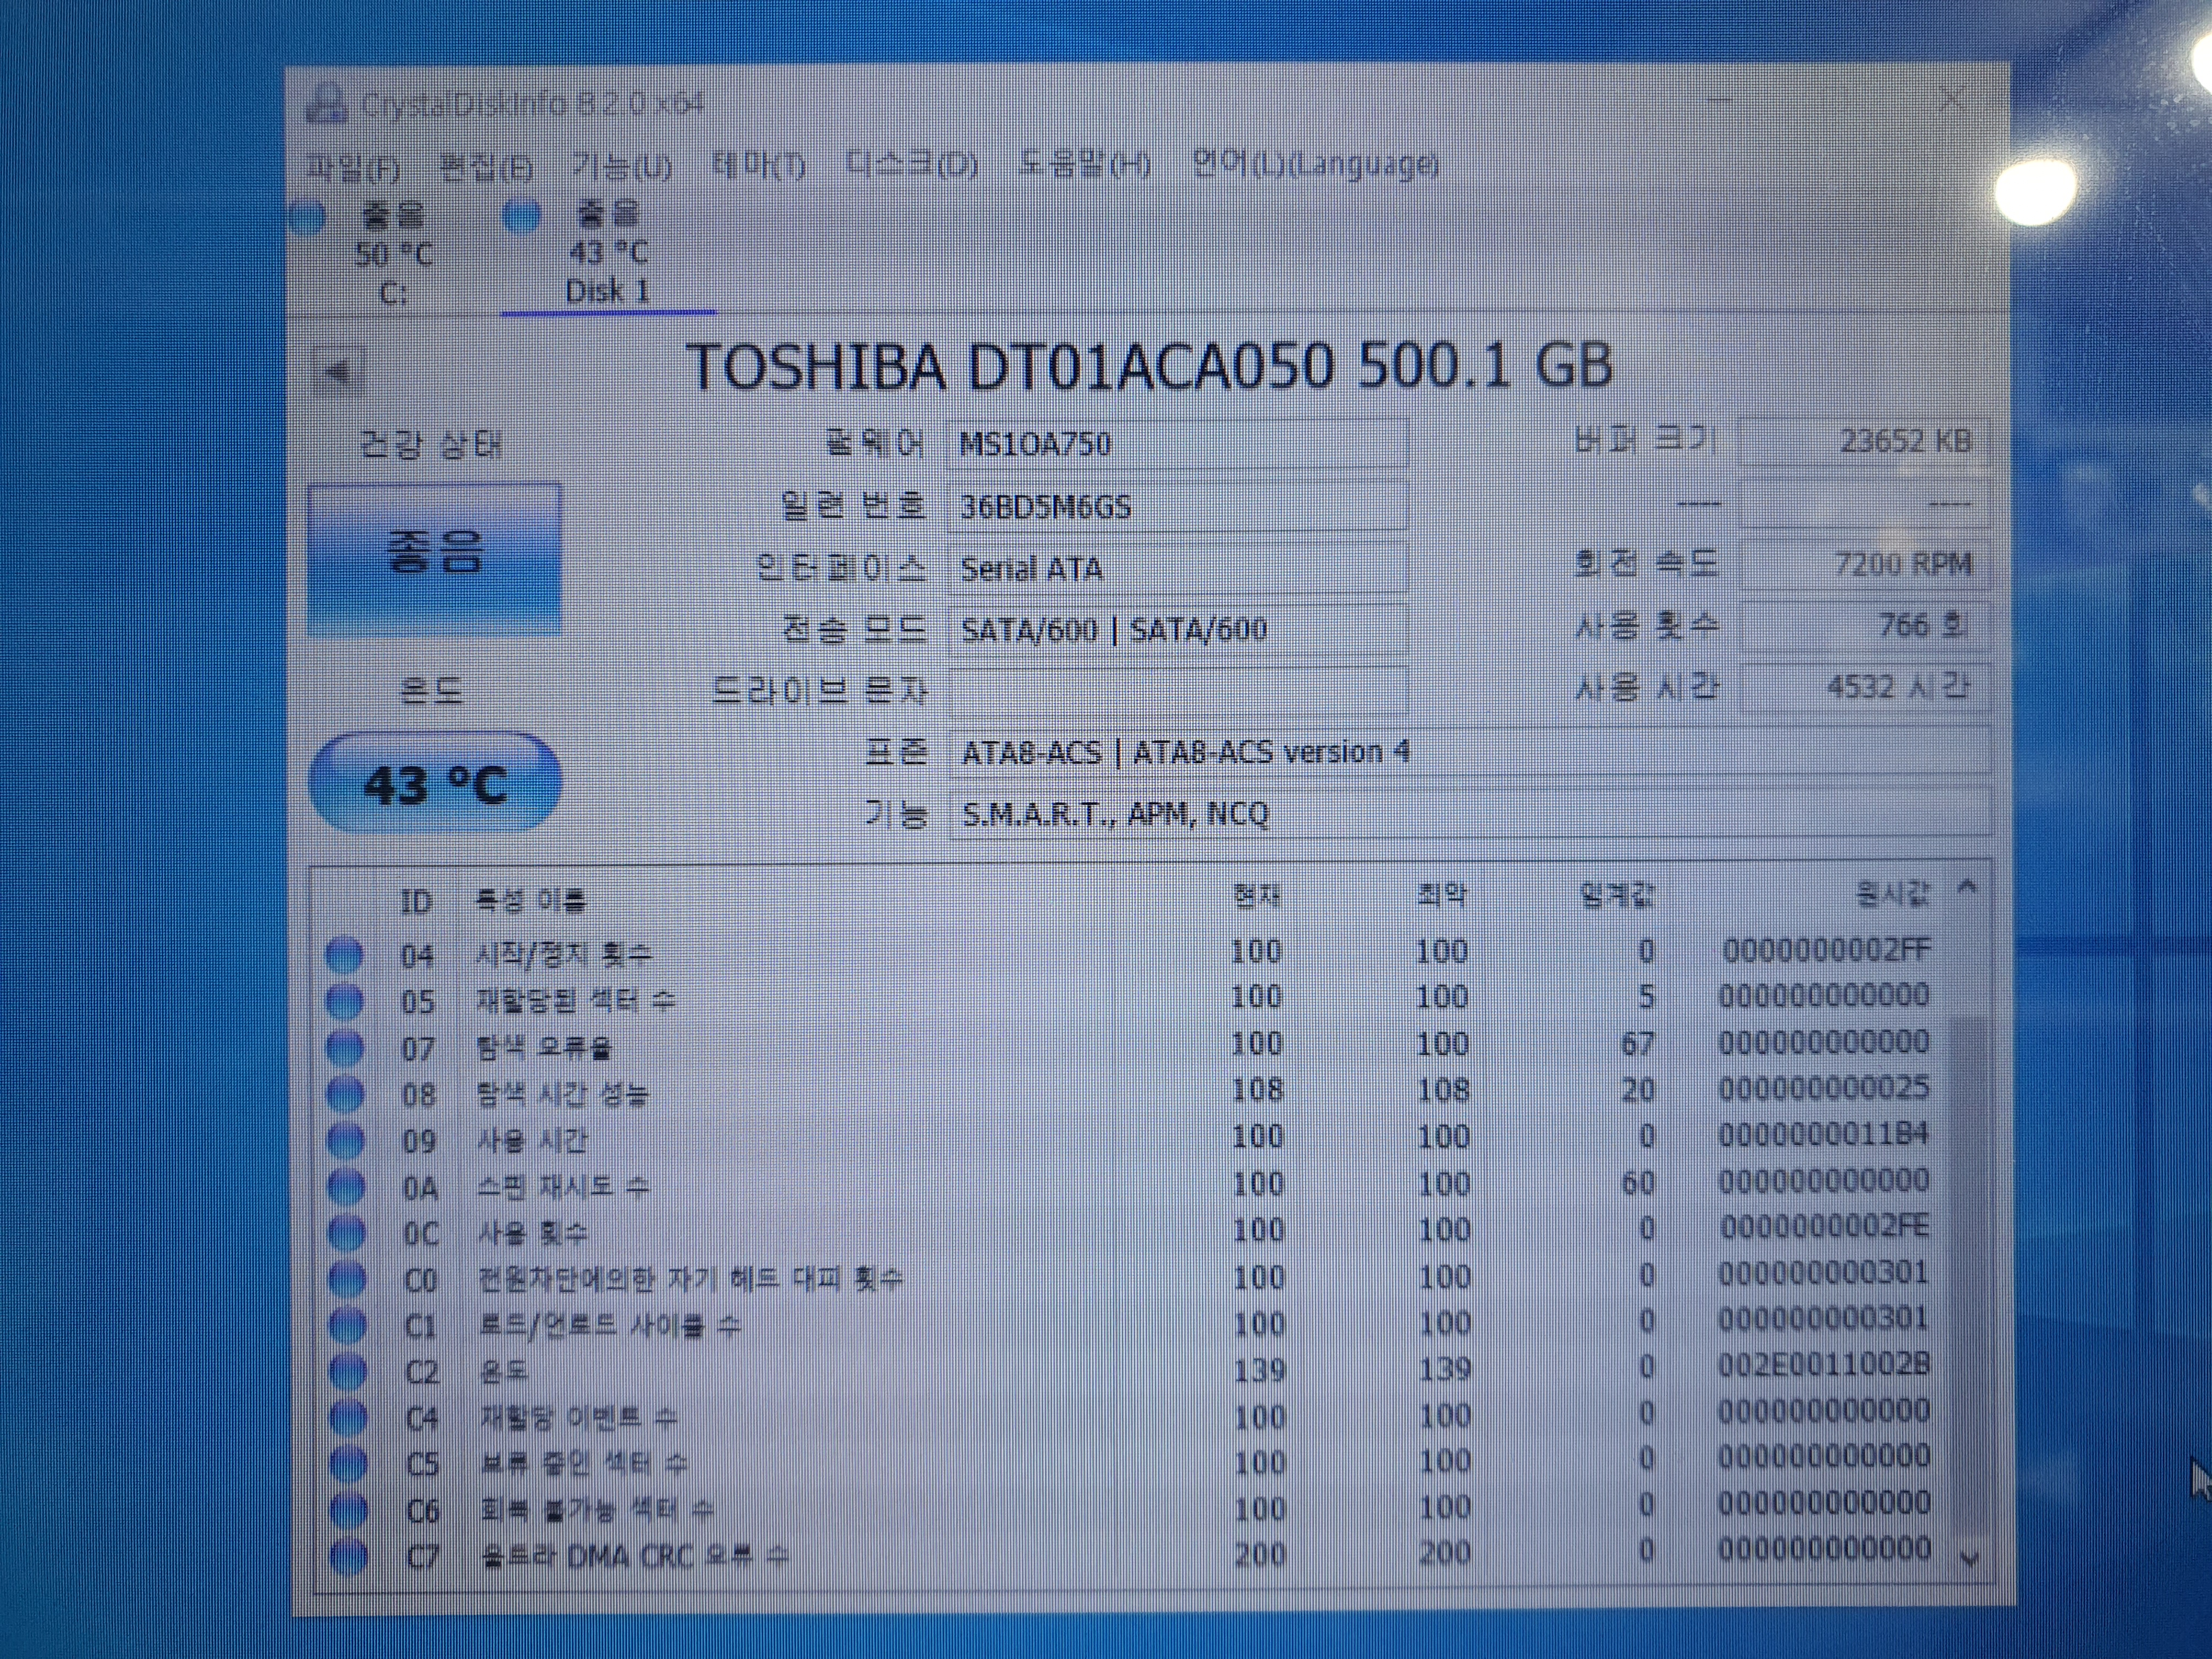Viewport: 2212px width, 1659px height.
Task: Click the SMART list scroll up arrow
Action: (x=1967, y=887)
